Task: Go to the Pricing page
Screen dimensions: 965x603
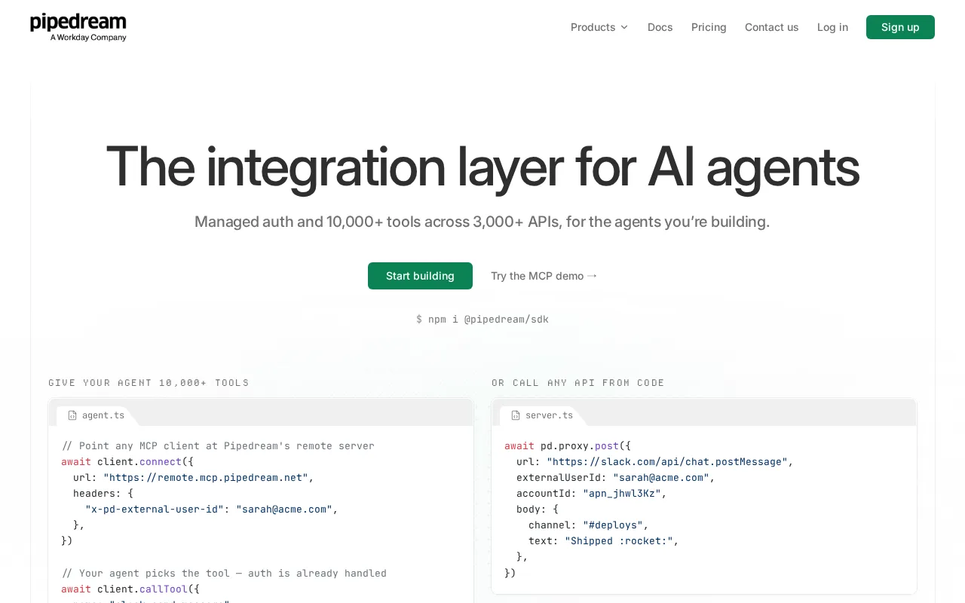Action: 709,27
